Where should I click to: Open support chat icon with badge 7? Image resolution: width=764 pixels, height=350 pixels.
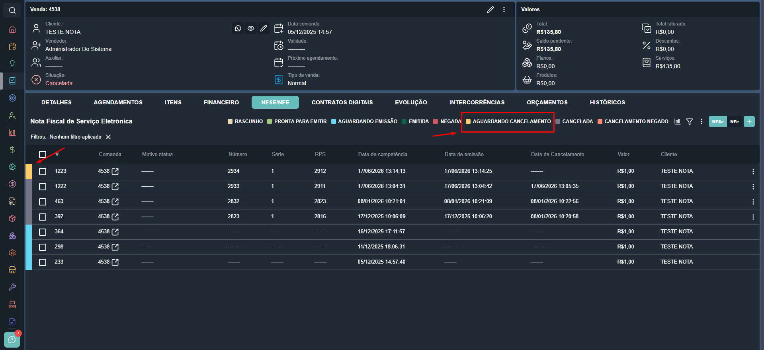[x=12, y=340]
